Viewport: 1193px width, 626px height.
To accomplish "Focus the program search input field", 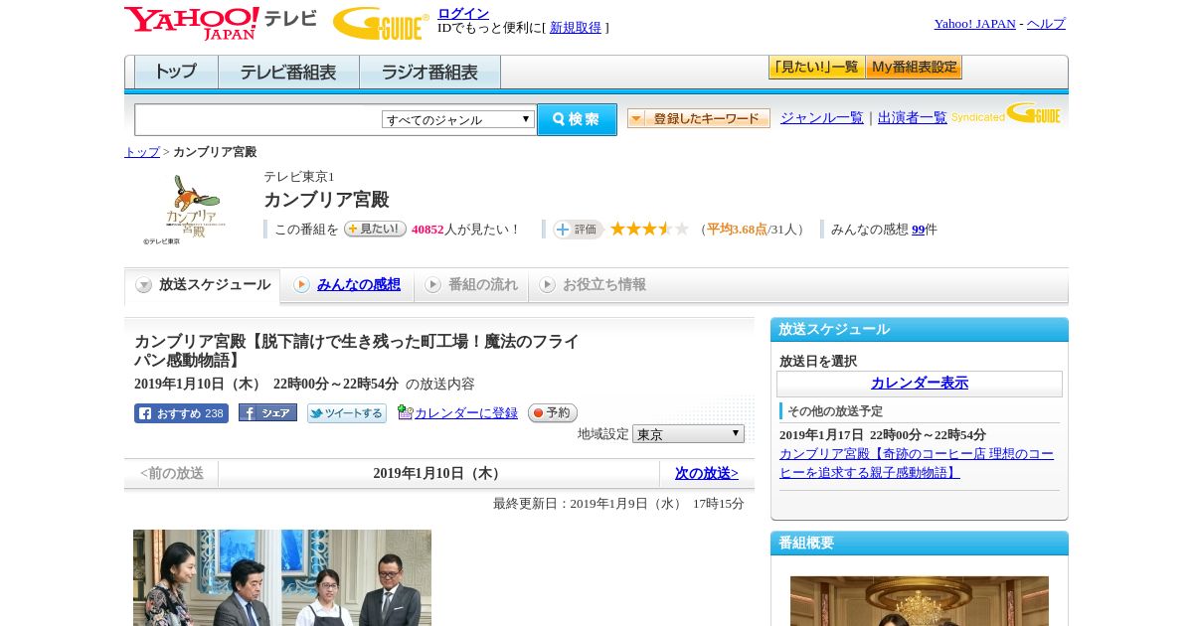I will point(258,120).
